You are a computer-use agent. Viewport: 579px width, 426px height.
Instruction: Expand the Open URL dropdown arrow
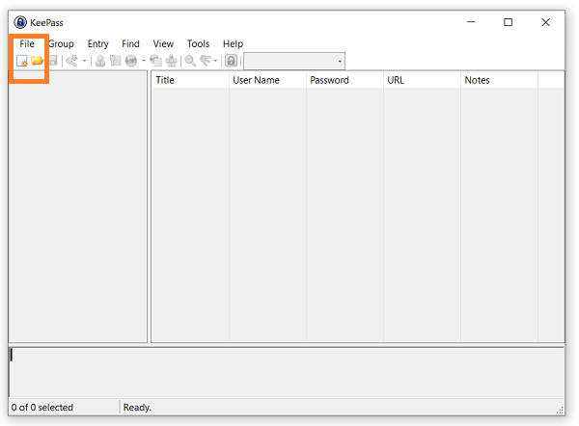pos(144,61)
